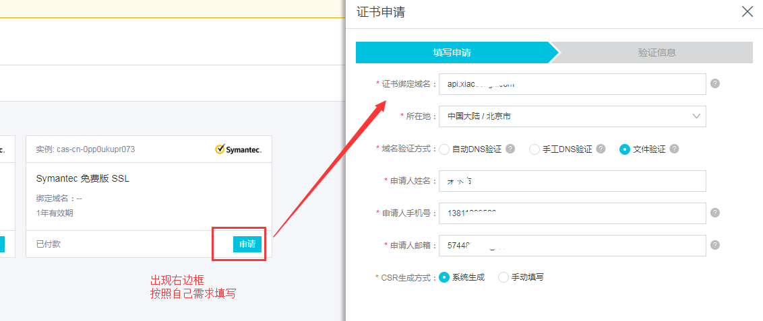Viewport: 763px width, 321px height.
Task: Click help icon next to 文件验证
Action: [674, 149]
